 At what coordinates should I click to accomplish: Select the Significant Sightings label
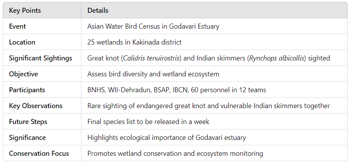(40, 58)
